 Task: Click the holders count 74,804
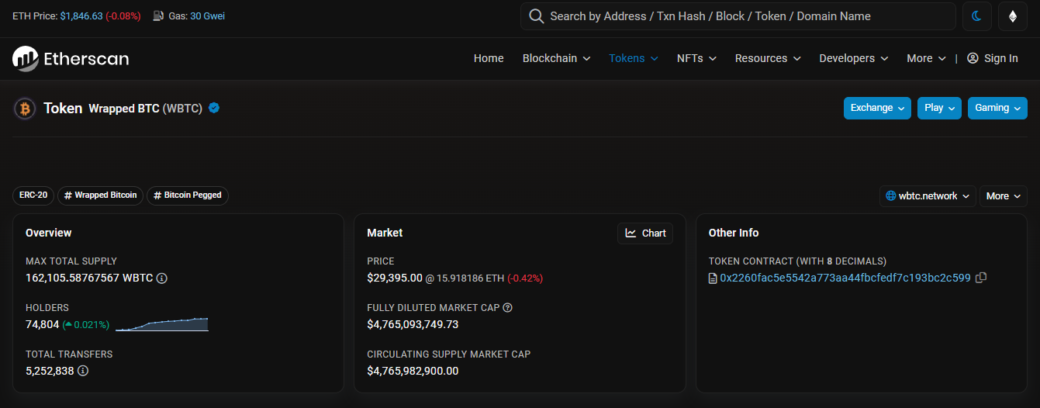[x=43, y=324]
